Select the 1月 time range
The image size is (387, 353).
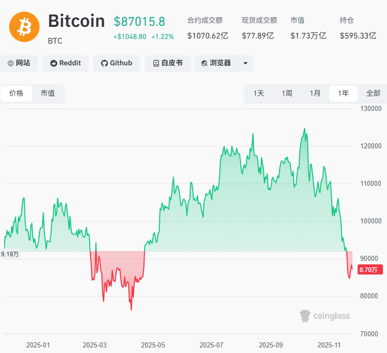point(315,93)
